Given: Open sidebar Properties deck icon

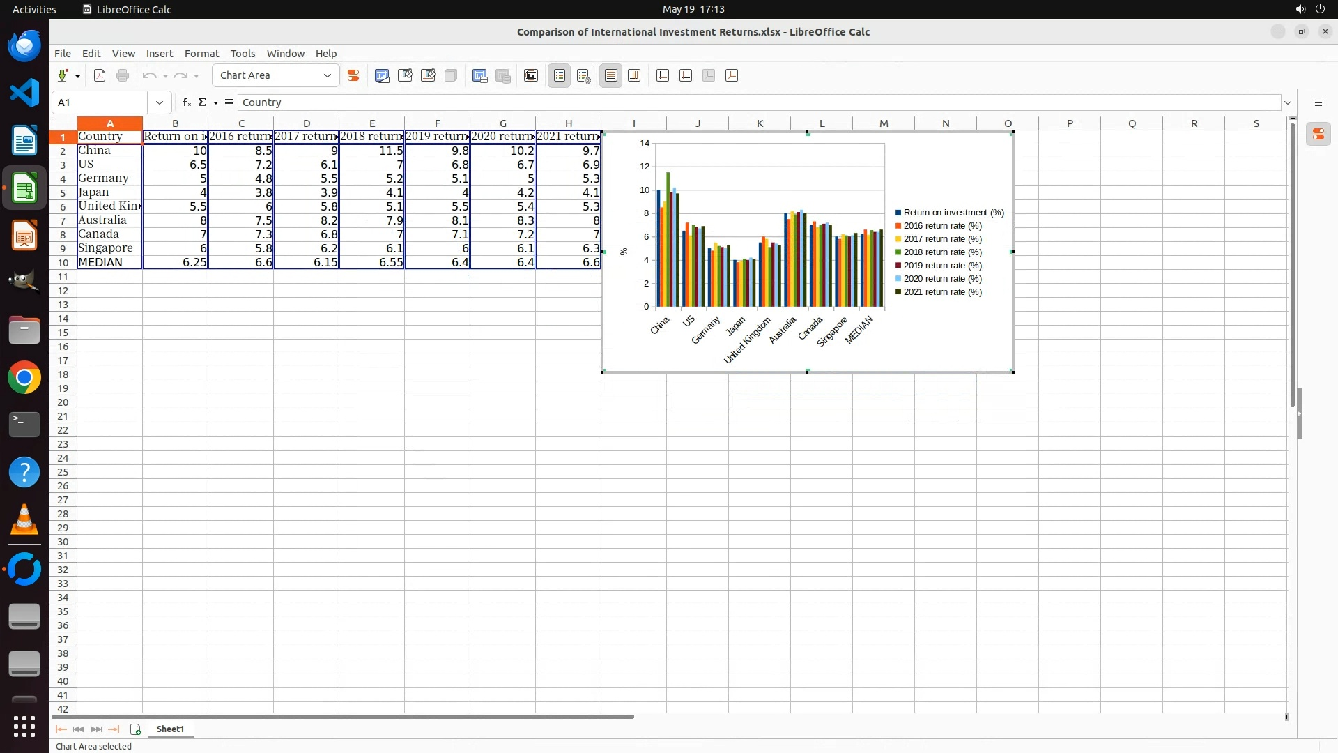Looking at the screenshot, I should [x=1318, y=135].
